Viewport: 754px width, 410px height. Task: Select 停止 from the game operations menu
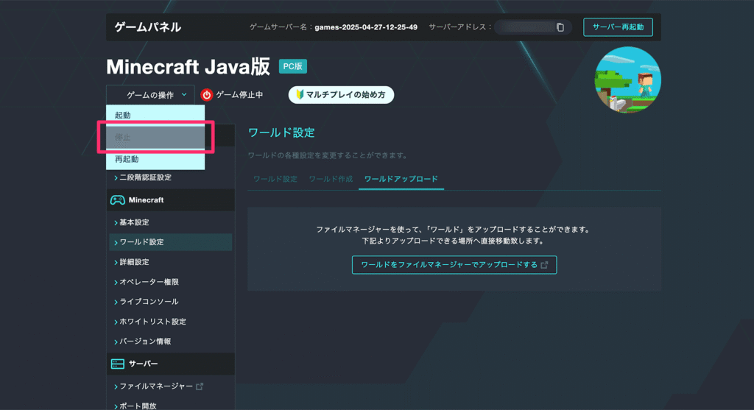coord(155,138)
